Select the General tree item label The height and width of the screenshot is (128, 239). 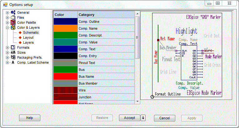coord(23,12)
